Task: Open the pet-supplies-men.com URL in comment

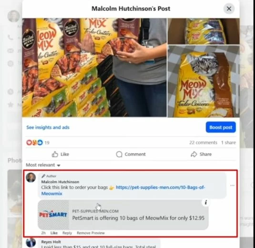Action: click(x=123, y=190)
